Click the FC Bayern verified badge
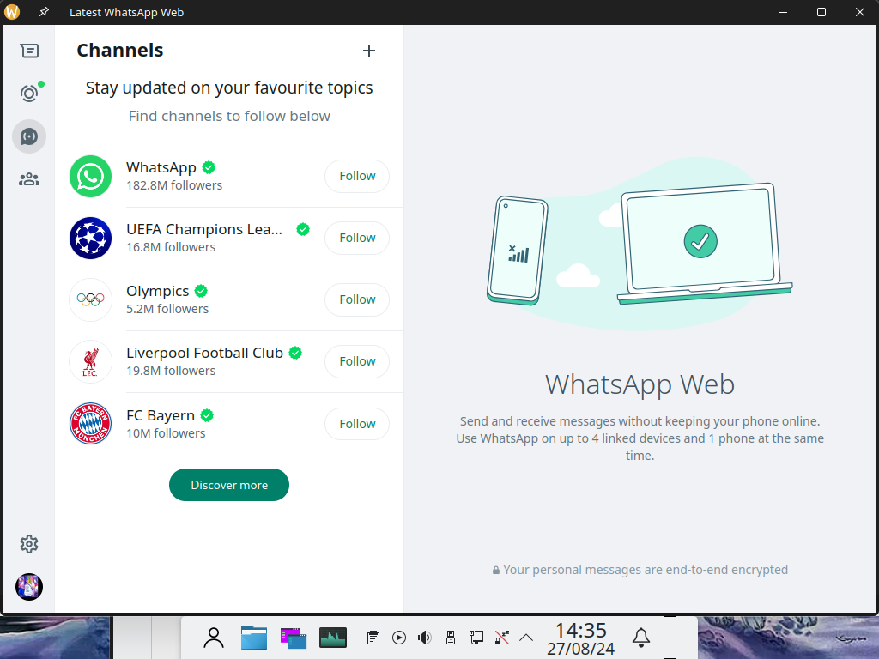879x659 pixels. (x=207, y=415)
